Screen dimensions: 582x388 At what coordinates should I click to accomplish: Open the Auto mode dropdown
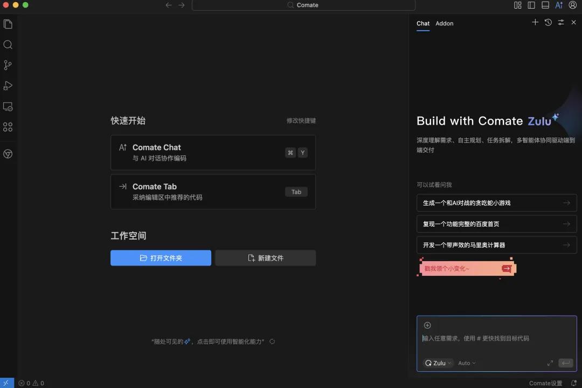466,363
